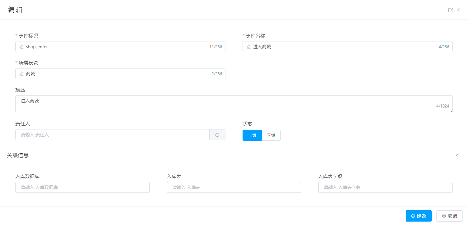
Task: Click the pencil icon in 事件名称 field
Action: [248, 47]
